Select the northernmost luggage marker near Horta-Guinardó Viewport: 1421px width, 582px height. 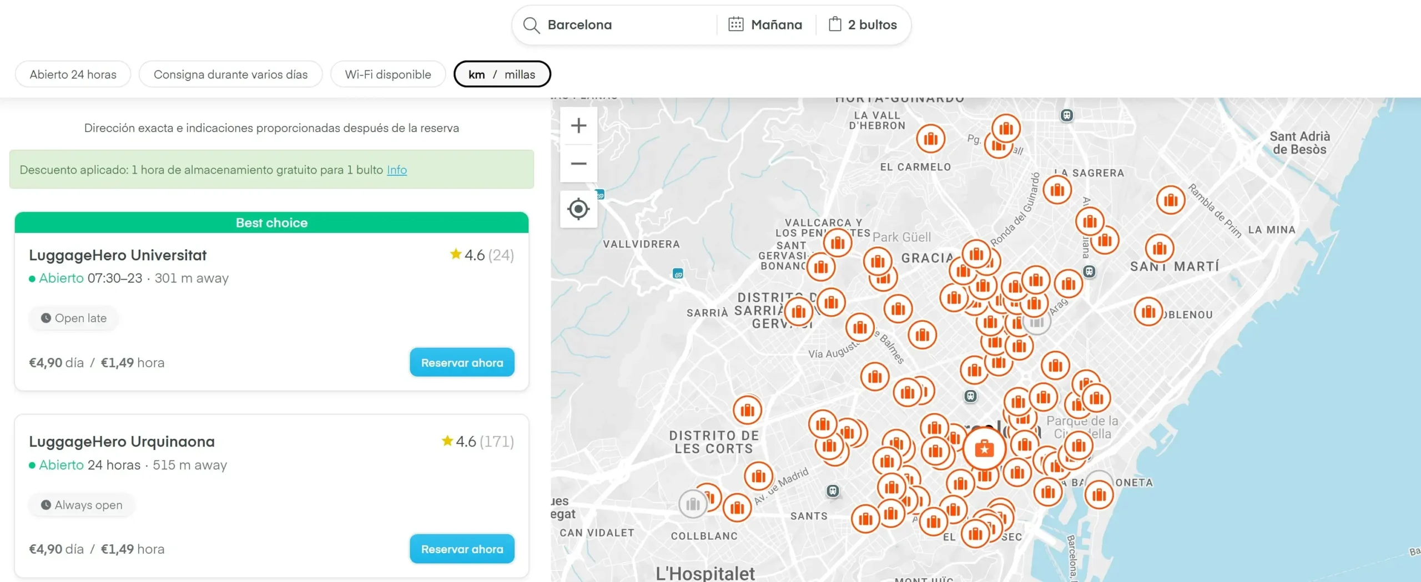1006,129
